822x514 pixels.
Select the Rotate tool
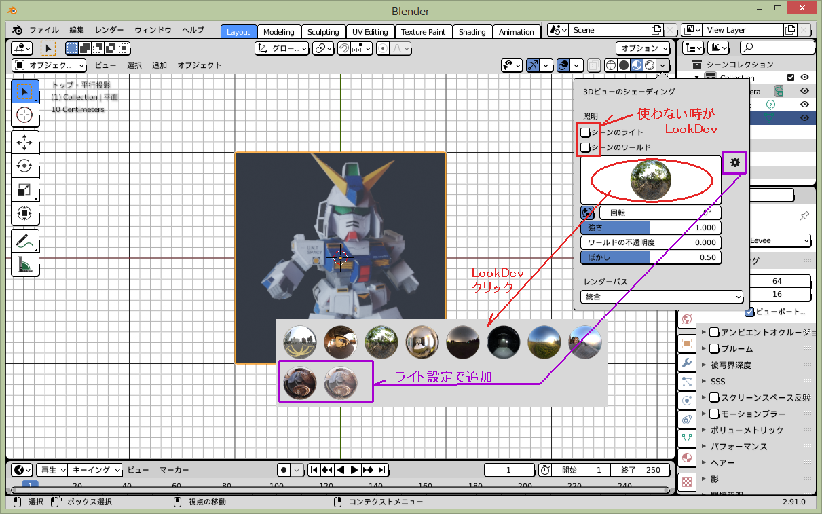click(25, 166)
